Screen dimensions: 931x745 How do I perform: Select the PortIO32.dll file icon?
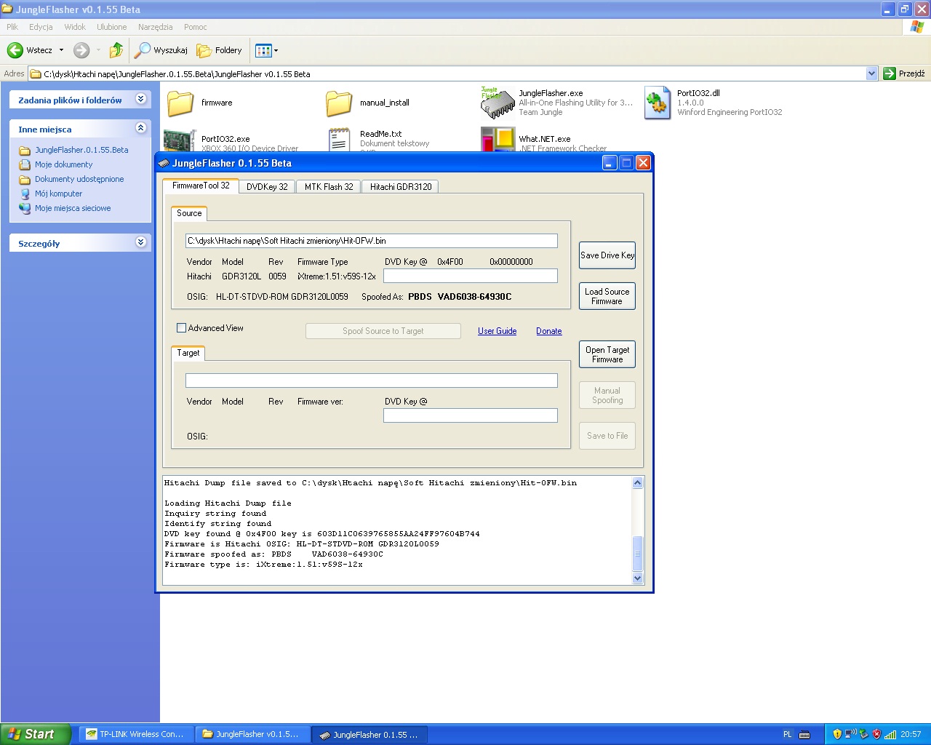[658, 103]
